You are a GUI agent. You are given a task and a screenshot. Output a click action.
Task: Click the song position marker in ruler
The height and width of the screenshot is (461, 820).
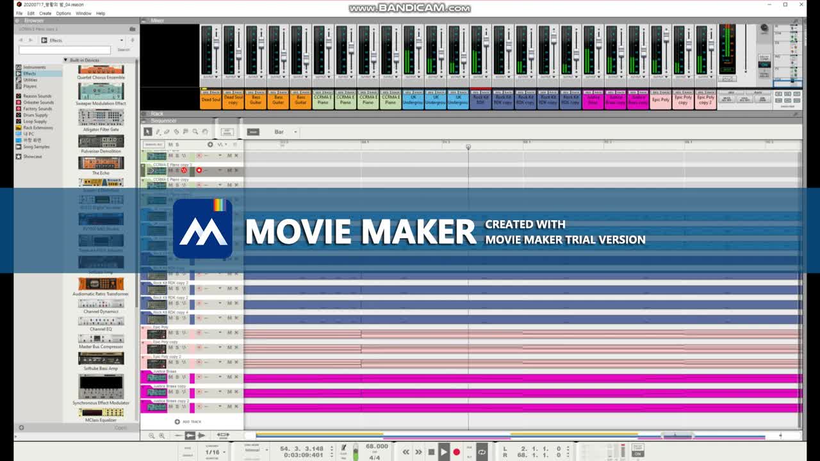(468, 147)
